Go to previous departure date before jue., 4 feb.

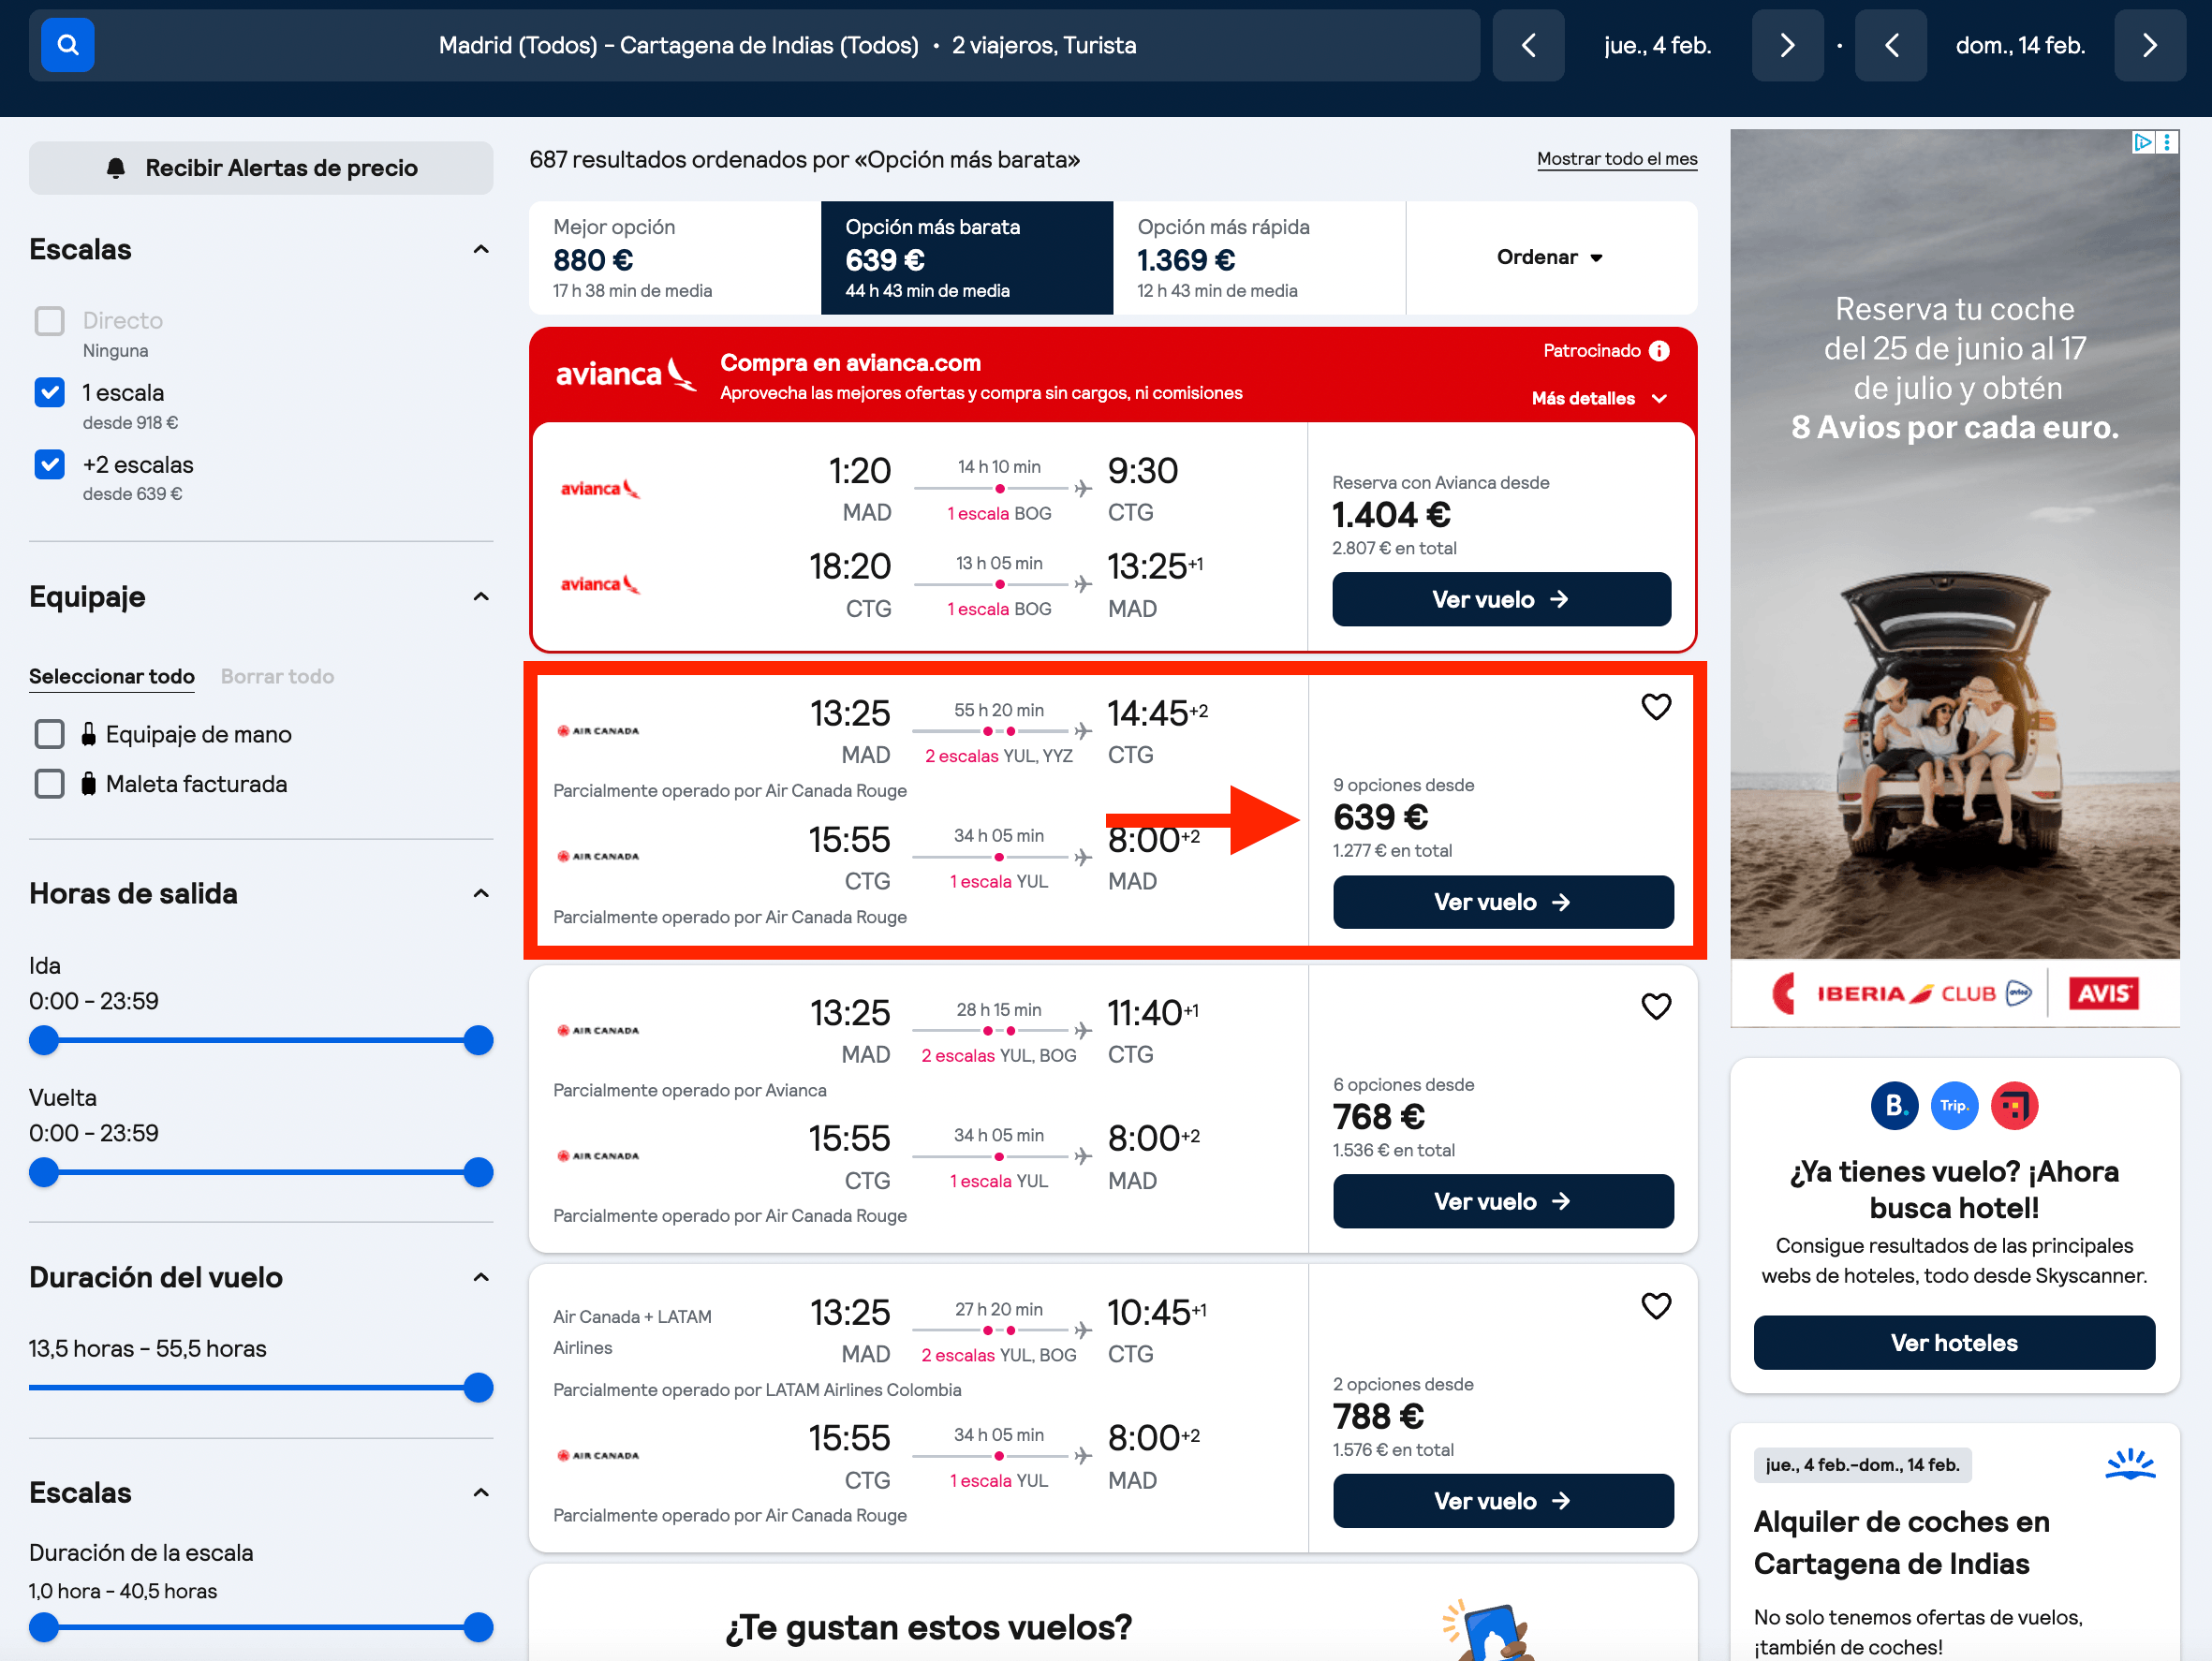point(1527,45)
